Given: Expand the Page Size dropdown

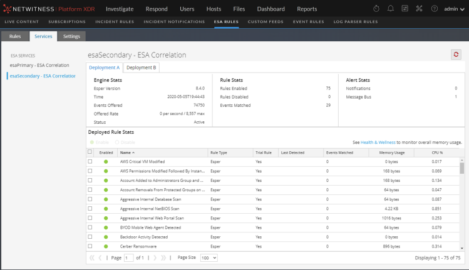Looking at the screenshot, I should [209, 257].
